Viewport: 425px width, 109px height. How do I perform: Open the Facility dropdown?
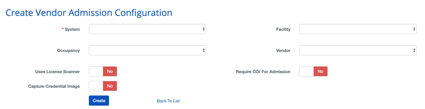358,29
